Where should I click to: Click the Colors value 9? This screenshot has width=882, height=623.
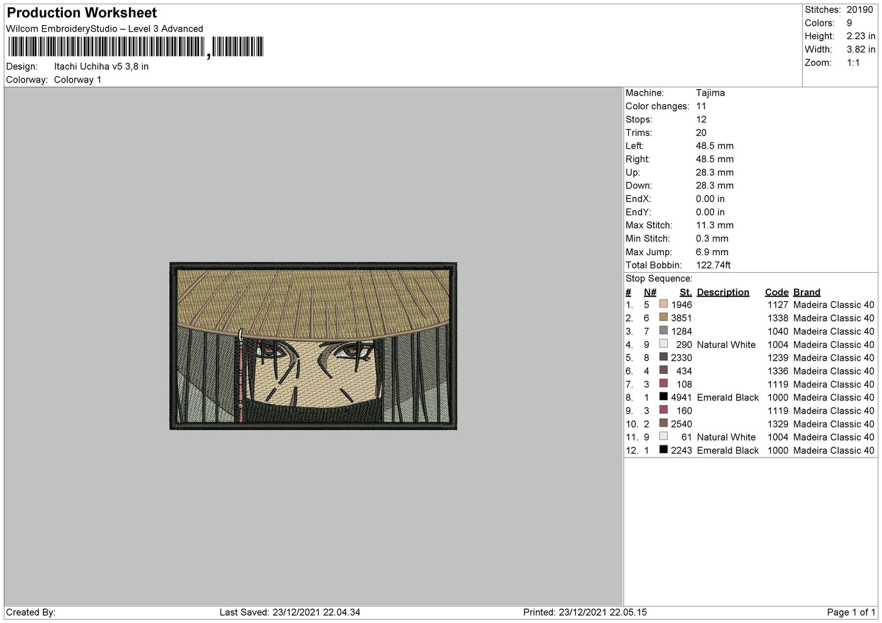point(849,23)
